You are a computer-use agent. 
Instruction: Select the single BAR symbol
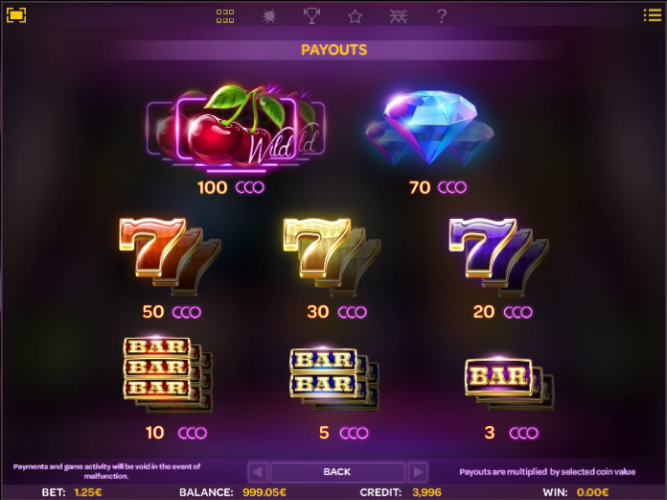[509, 384]
